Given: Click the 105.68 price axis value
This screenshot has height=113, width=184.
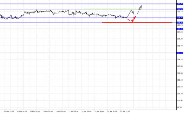Looking at the screenshot, I should (180, 46).
